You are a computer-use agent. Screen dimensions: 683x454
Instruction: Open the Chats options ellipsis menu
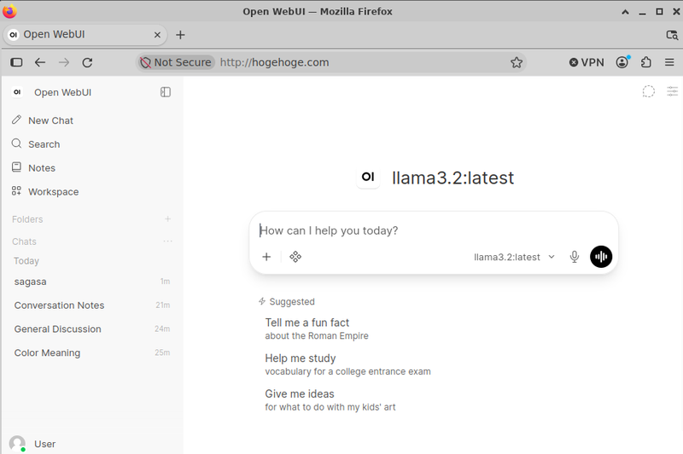pyautogui.click(x=167, y=242)
